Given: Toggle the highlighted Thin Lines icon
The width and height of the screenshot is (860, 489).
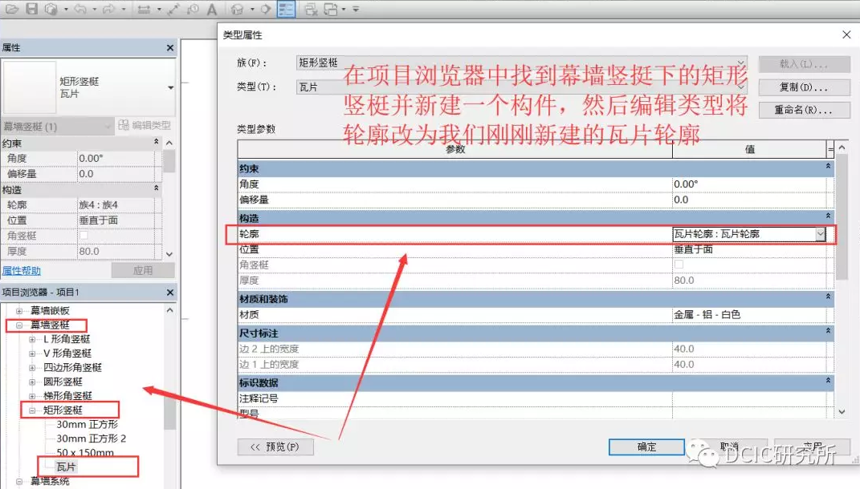Looking at the screenshot, I should [x=287, y=9].
